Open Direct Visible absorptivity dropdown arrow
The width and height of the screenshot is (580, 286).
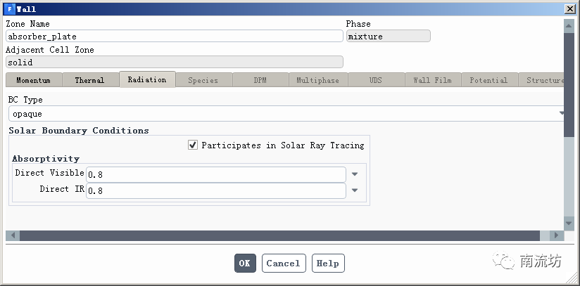[355, 174]
